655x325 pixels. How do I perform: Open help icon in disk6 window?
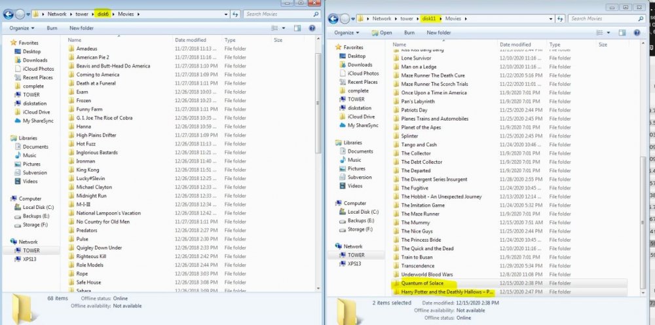(312, 28)
